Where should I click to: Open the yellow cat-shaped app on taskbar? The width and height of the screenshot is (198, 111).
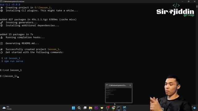102,108
